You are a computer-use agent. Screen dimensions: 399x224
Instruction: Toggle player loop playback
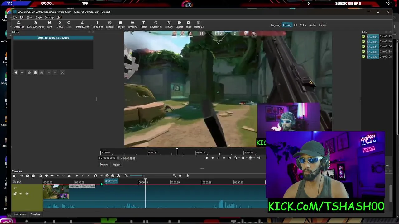235,158
